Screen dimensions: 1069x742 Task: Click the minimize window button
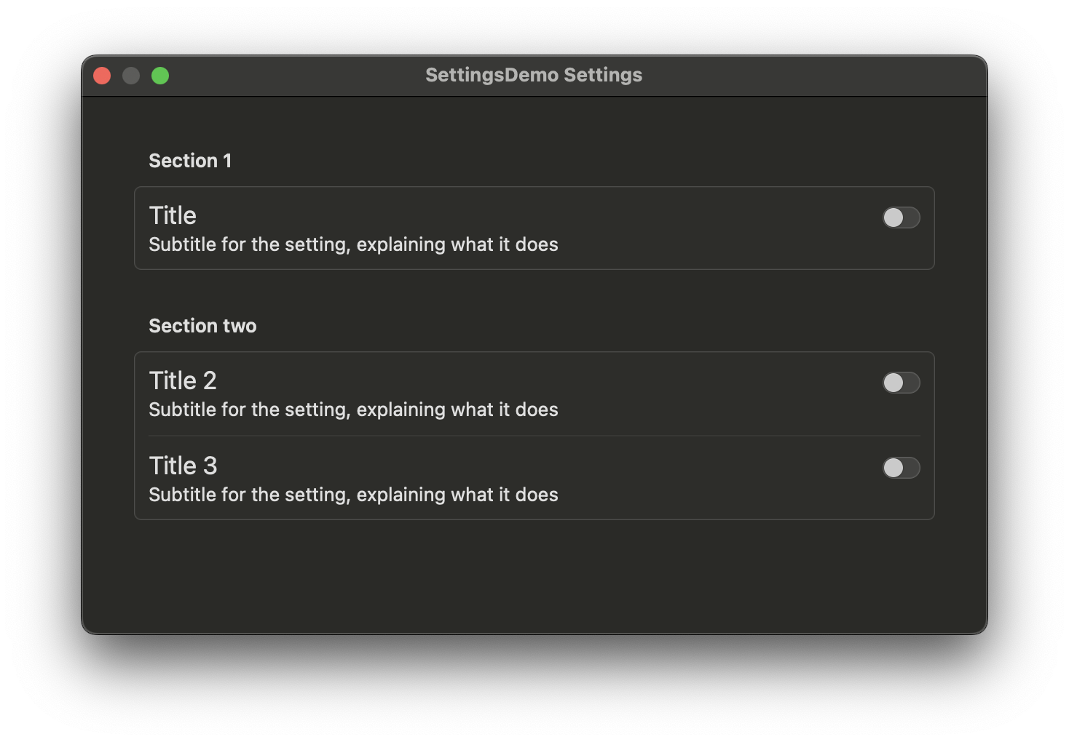click(131, 75)
